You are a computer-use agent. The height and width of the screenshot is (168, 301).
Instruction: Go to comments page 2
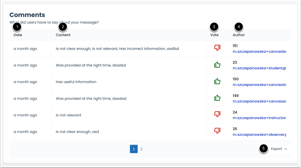tap(141, 149)
